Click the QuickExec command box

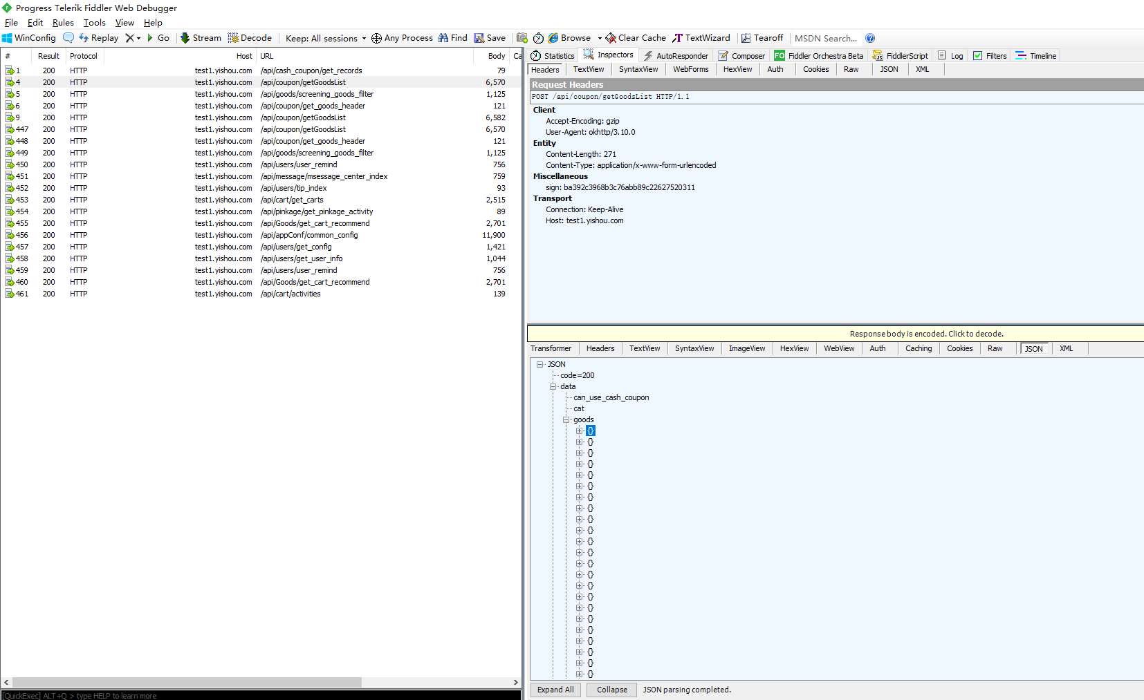pos(261,695)
